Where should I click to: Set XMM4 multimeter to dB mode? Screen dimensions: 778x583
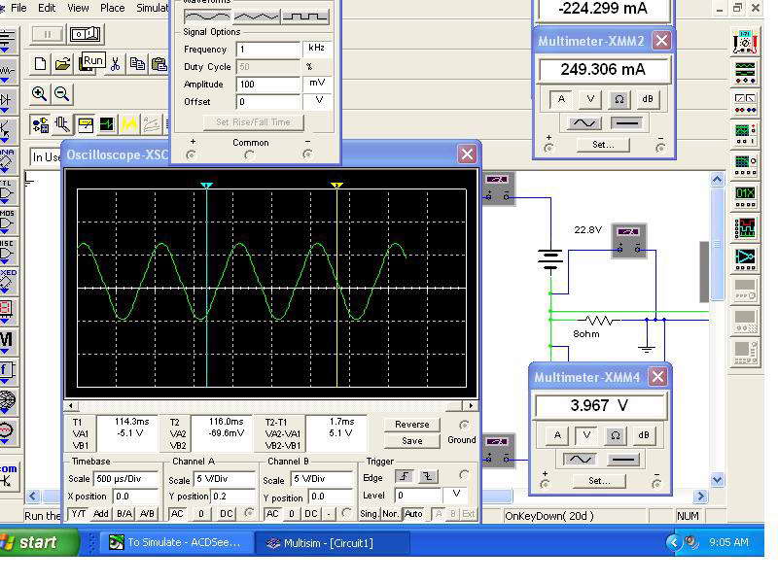pos(644,435)
